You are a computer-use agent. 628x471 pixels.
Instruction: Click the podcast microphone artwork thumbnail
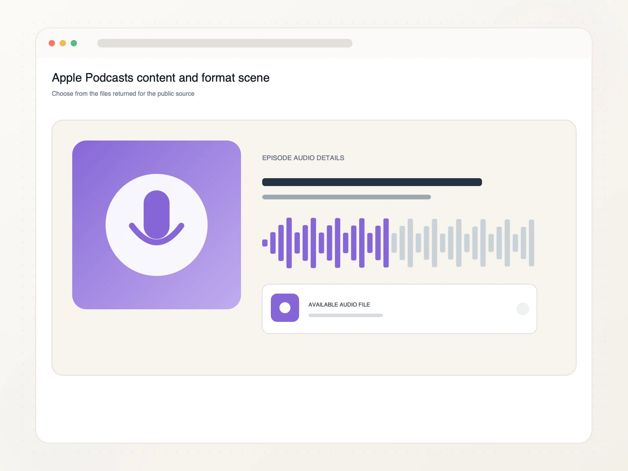point(157,225)
